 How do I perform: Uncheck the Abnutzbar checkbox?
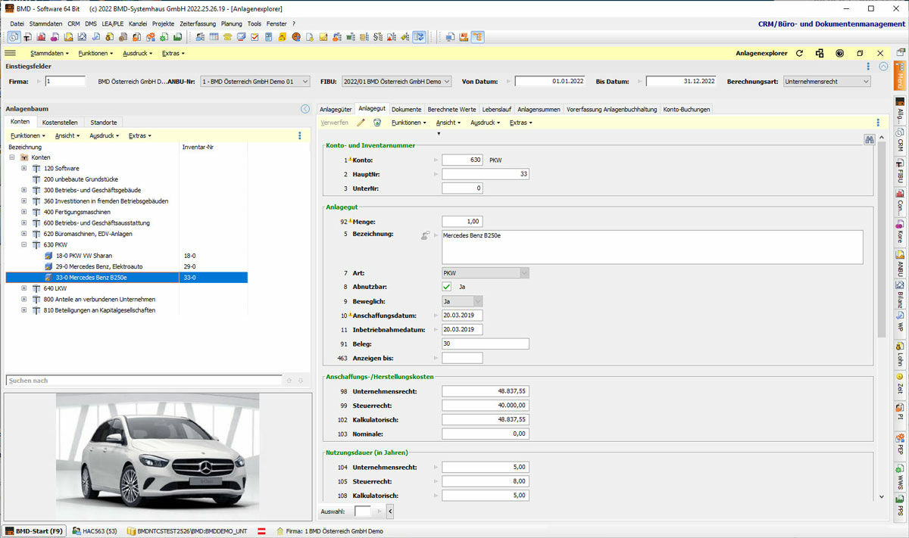click(x=447, y=287)
